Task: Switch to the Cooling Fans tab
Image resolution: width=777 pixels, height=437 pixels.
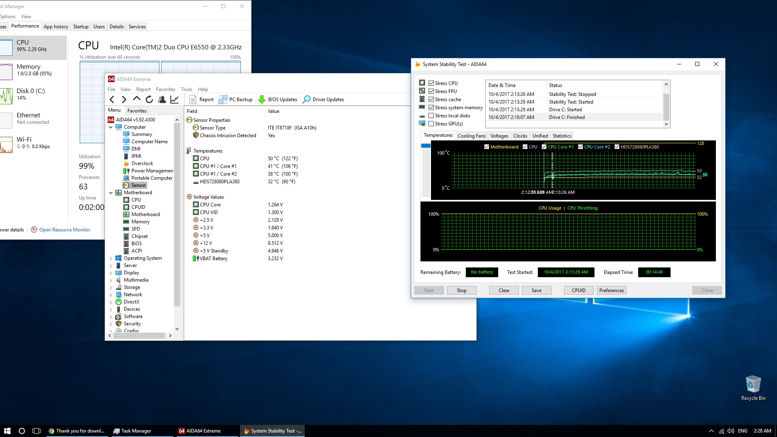Action: [x=471, y=136]
